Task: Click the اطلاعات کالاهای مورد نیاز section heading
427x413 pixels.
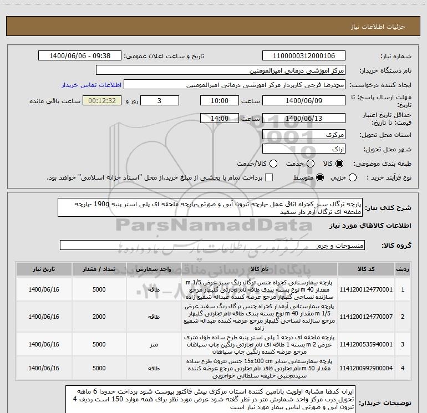Action: pyautogui.click(x=370, y=226)
